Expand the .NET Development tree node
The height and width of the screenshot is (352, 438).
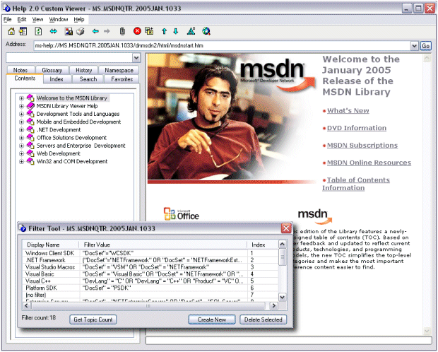[22, 130]
